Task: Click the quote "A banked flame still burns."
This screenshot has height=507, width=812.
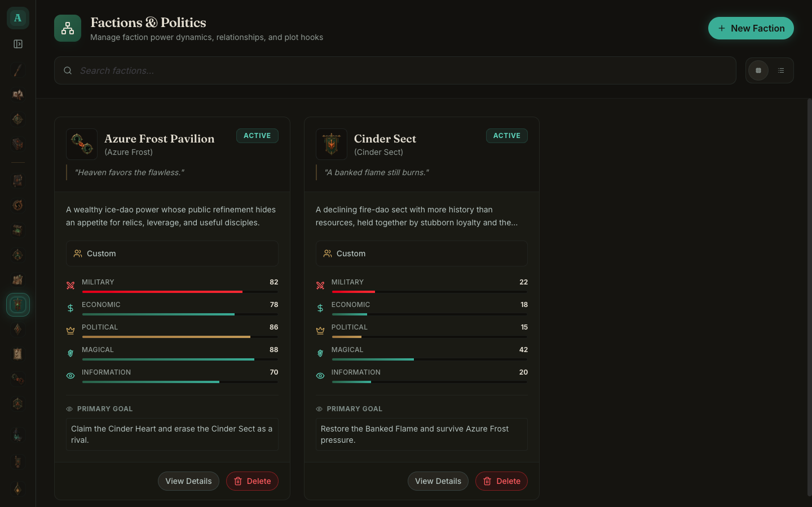Action: click(x=377, y=172)
